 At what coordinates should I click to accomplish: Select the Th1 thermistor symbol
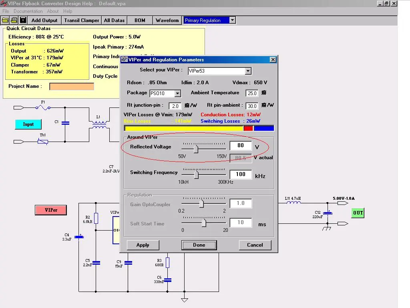[42, 142]
